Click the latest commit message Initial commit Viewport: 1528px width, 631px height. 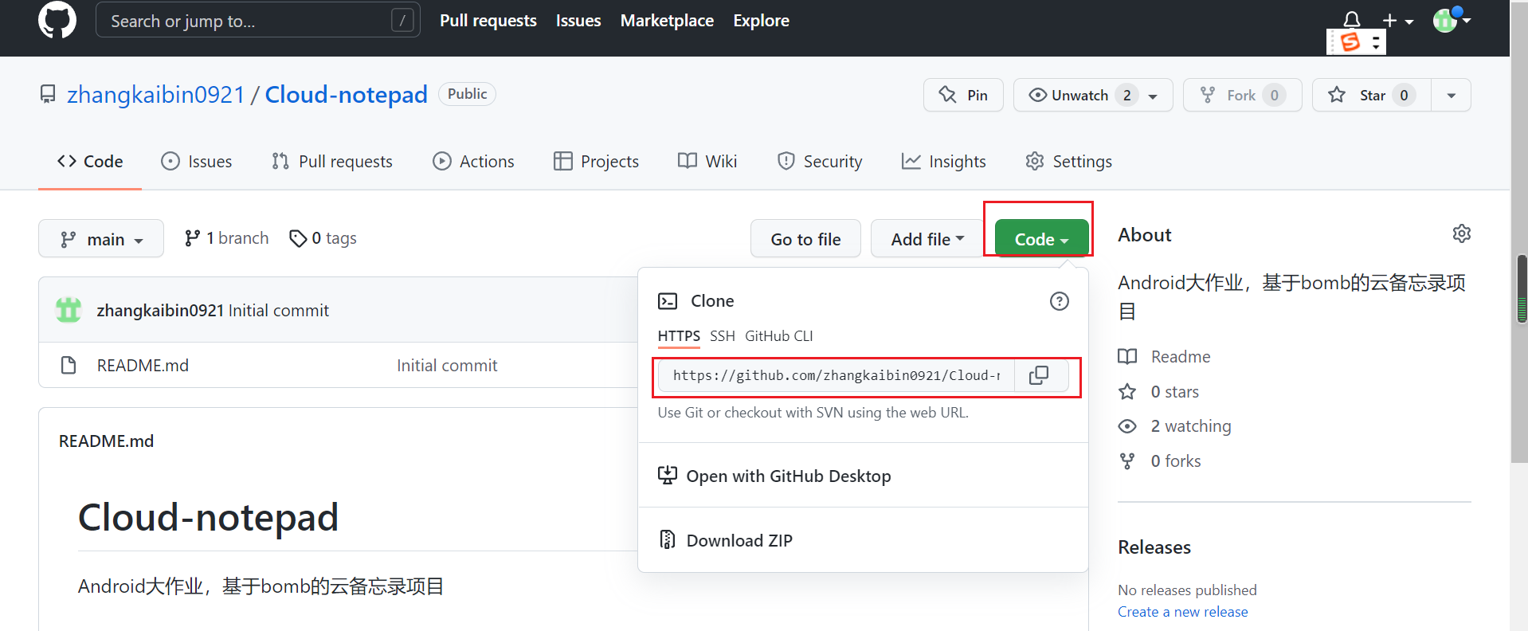point(279,311)
